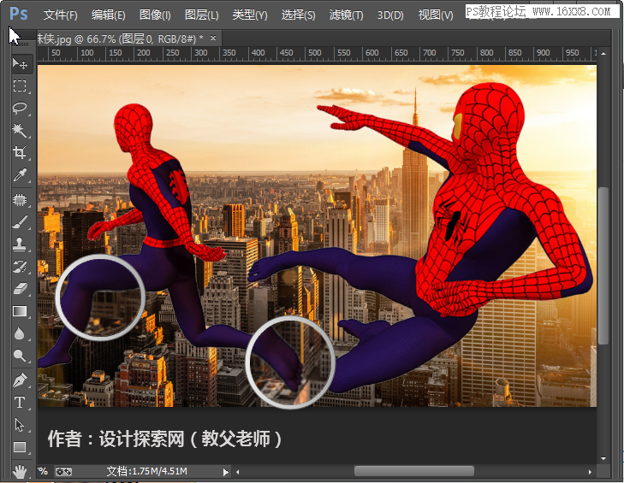Screen dimensions: 624x483
Task: Select the History Brush tool
Action: point(20,267)
